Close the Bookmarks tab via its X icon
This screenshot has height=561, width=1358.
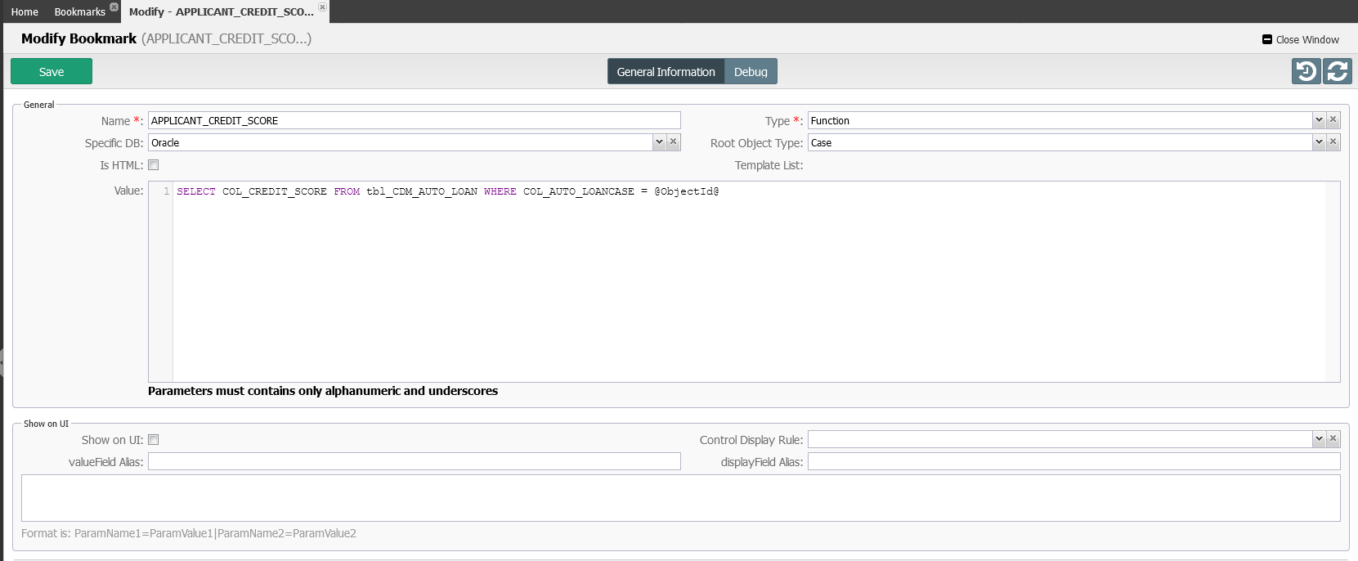114,7
